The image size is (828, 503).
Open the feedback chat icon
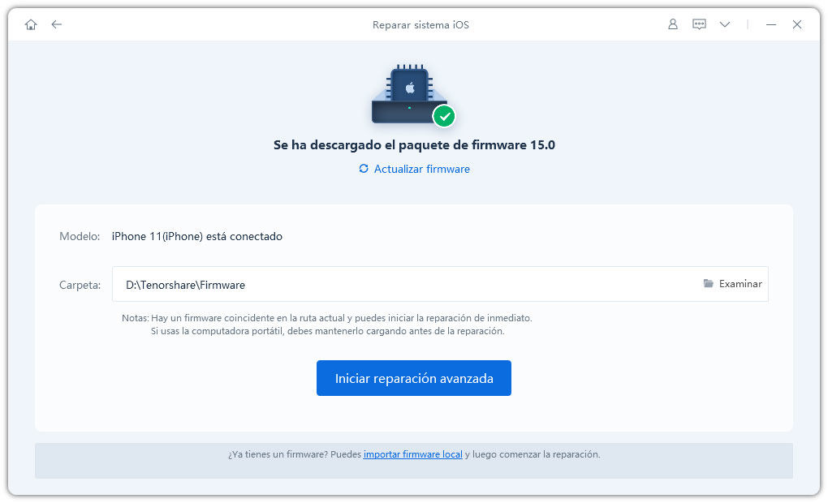[699, 24]
